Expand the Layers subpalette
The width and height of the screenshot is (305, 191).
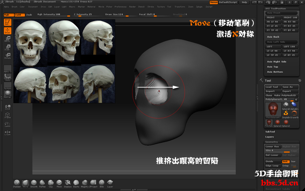(269, 137)
